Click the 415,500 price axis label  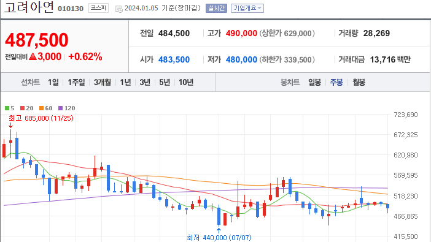(x=406, y=236)
